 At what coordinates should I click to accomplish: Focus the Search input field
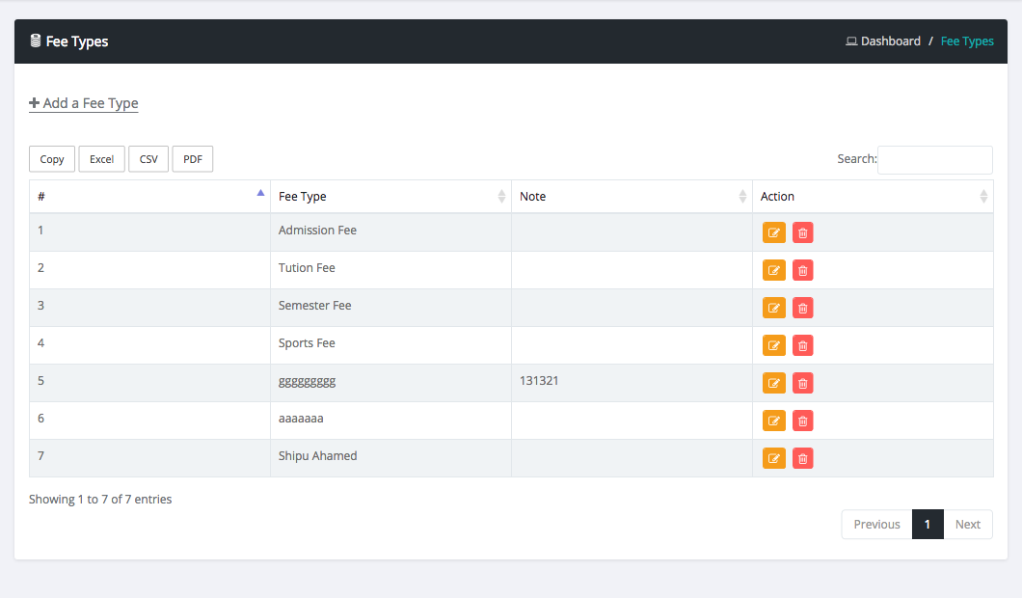934,160
